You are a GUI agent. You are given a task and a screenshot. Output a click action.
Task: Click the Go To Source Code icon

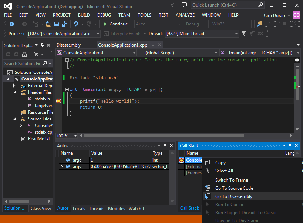(208, 188)
